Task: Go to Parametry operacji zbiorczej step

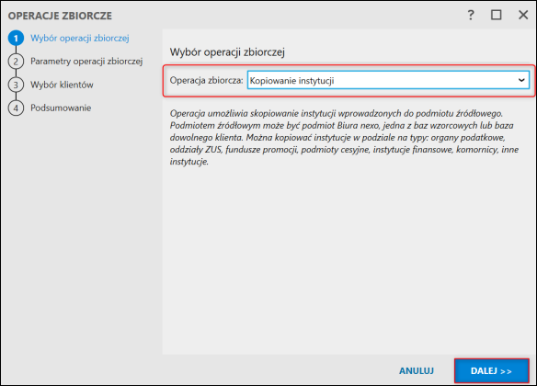Action: point(86,62)
